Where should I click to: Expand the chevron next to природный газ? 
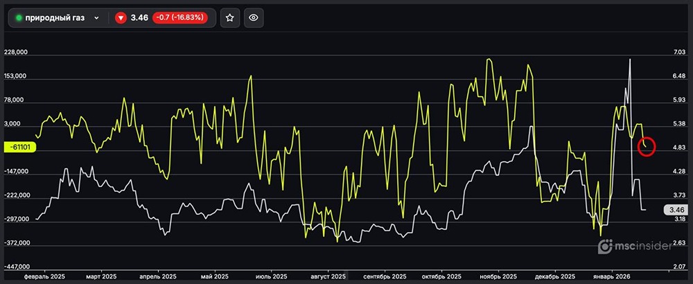coord(96,18)
